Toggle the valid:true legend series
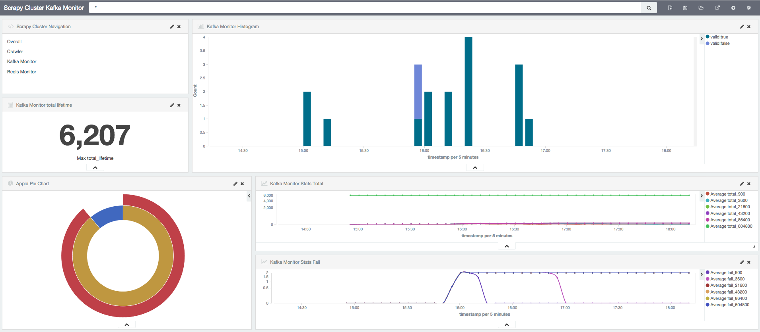The height and width of the screenshot is (332, 760). click(719, 37)
